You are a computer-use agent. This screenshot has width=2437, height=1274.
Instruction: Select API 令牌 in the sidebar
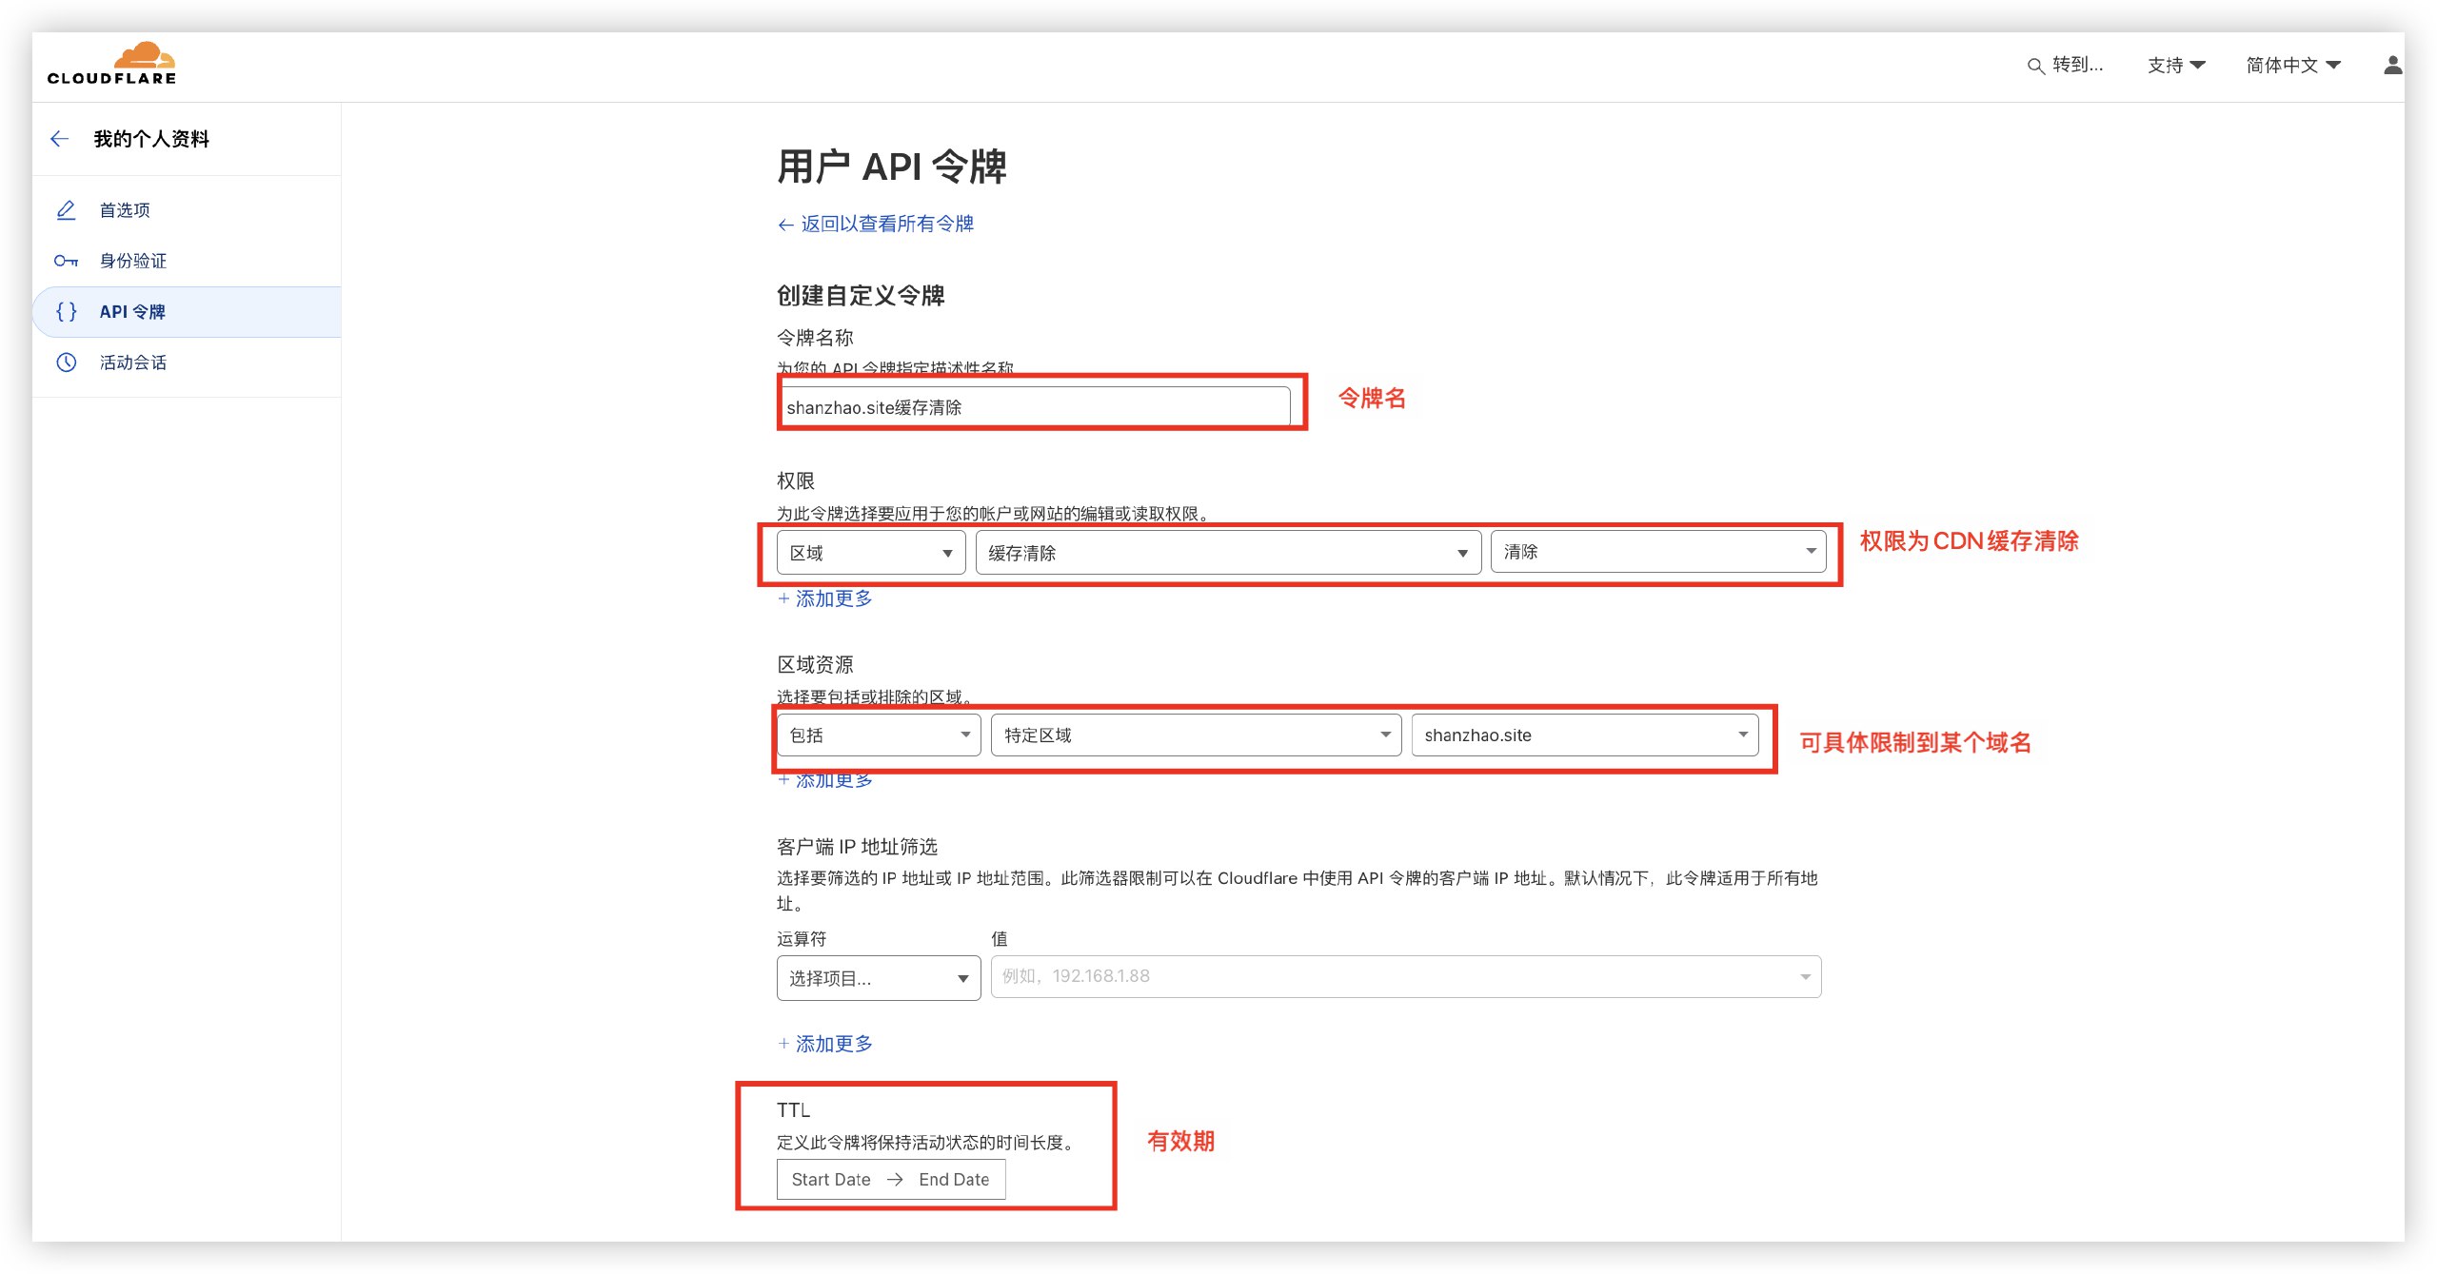tap(187, 312)
